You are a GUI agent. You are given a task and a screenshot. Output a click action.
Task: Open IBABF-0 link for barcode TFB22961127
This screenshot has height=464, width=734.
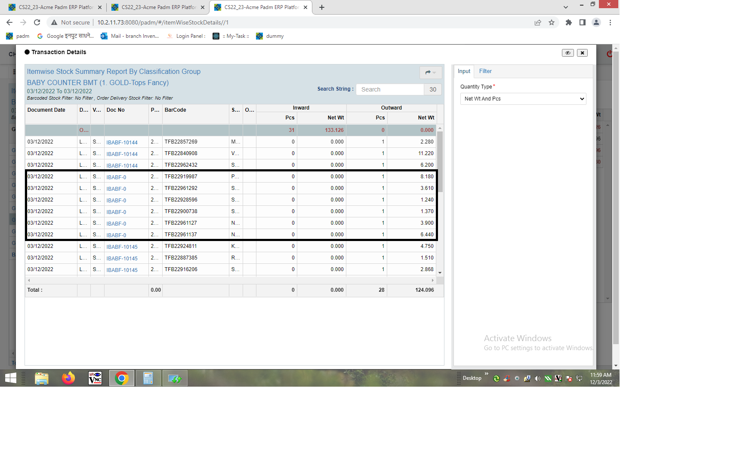tap(116, 224)
